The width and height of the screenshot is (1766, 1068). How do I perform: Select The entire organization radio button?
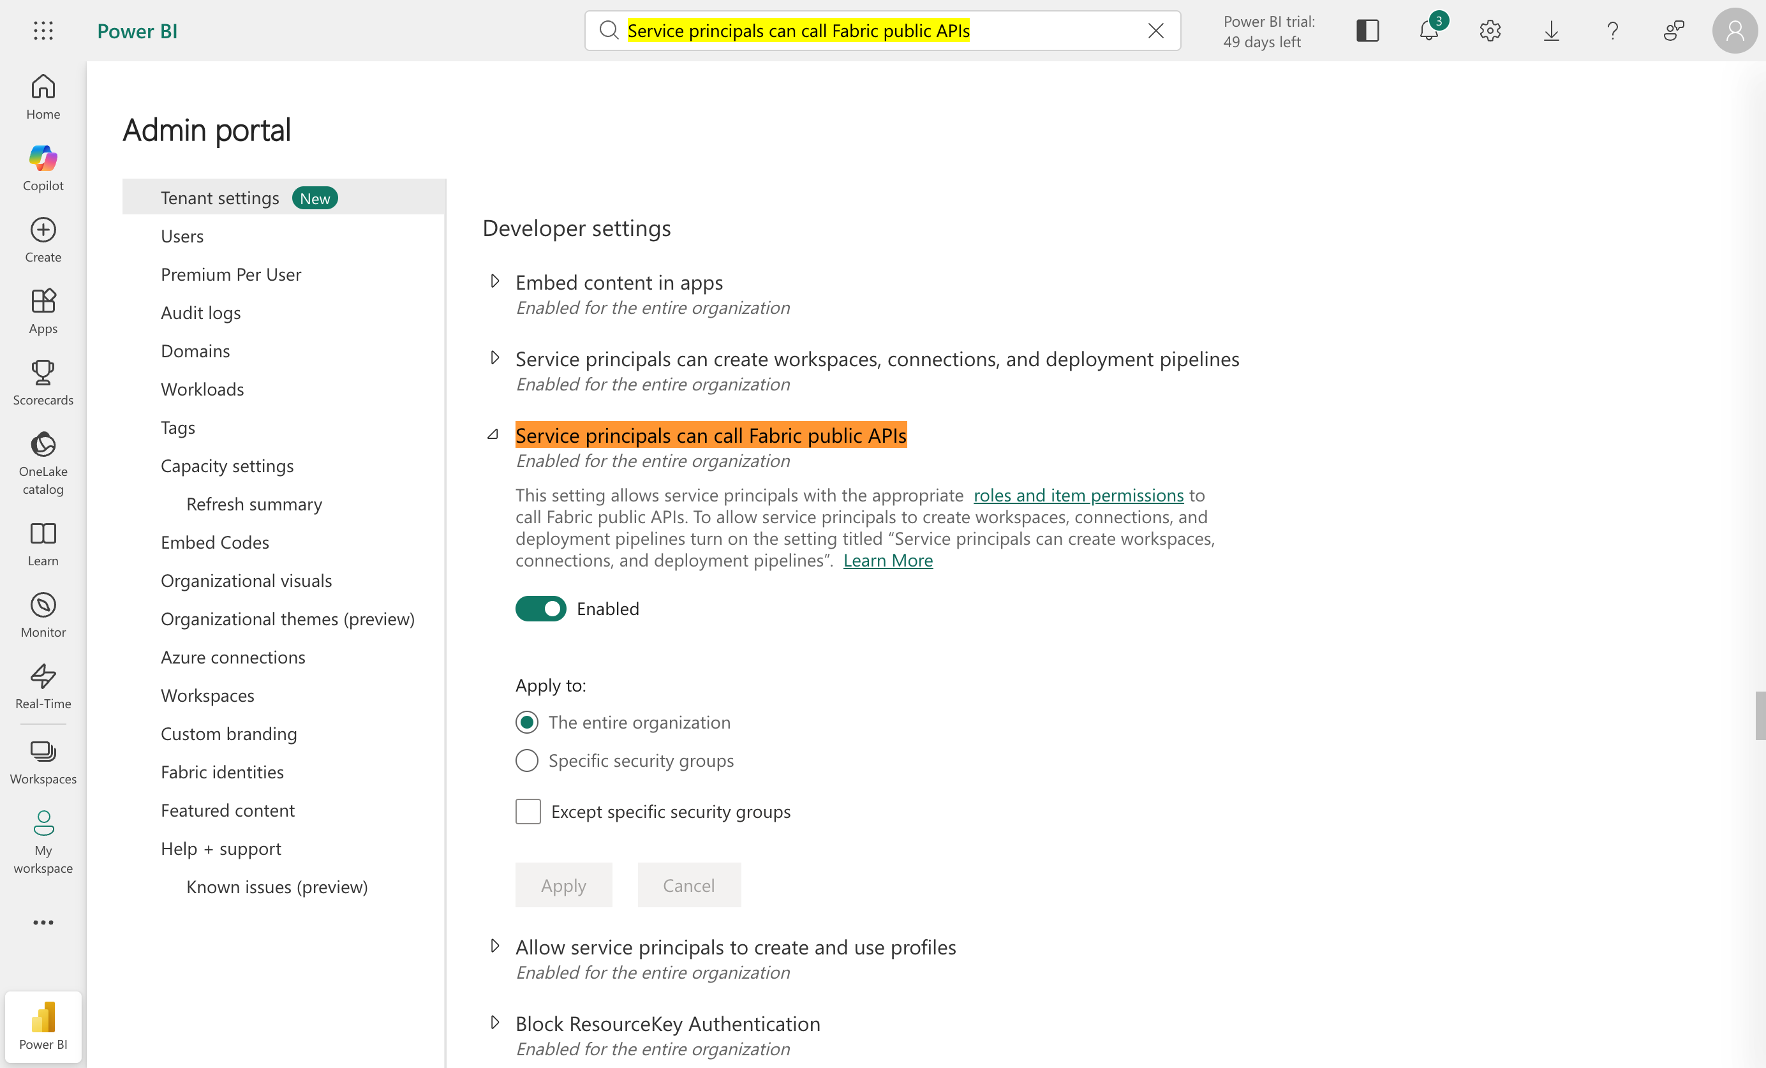(x=527, y=722)
